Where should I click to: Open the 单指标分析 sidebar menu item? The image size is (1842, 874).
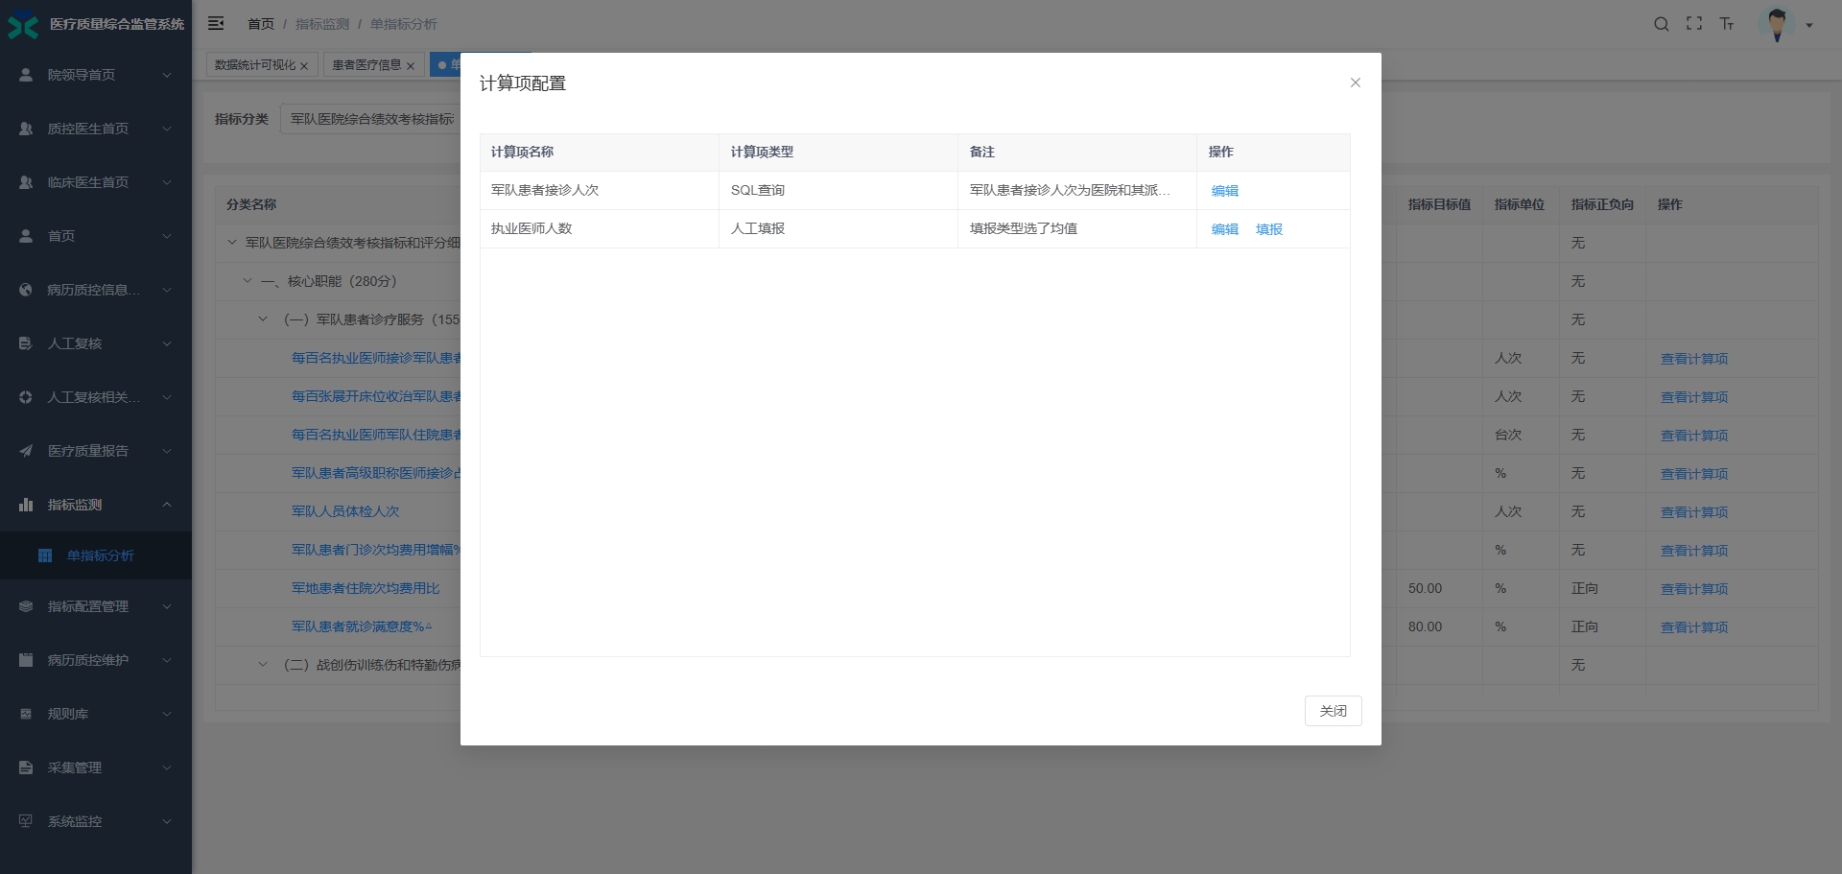tap(96, 555)
